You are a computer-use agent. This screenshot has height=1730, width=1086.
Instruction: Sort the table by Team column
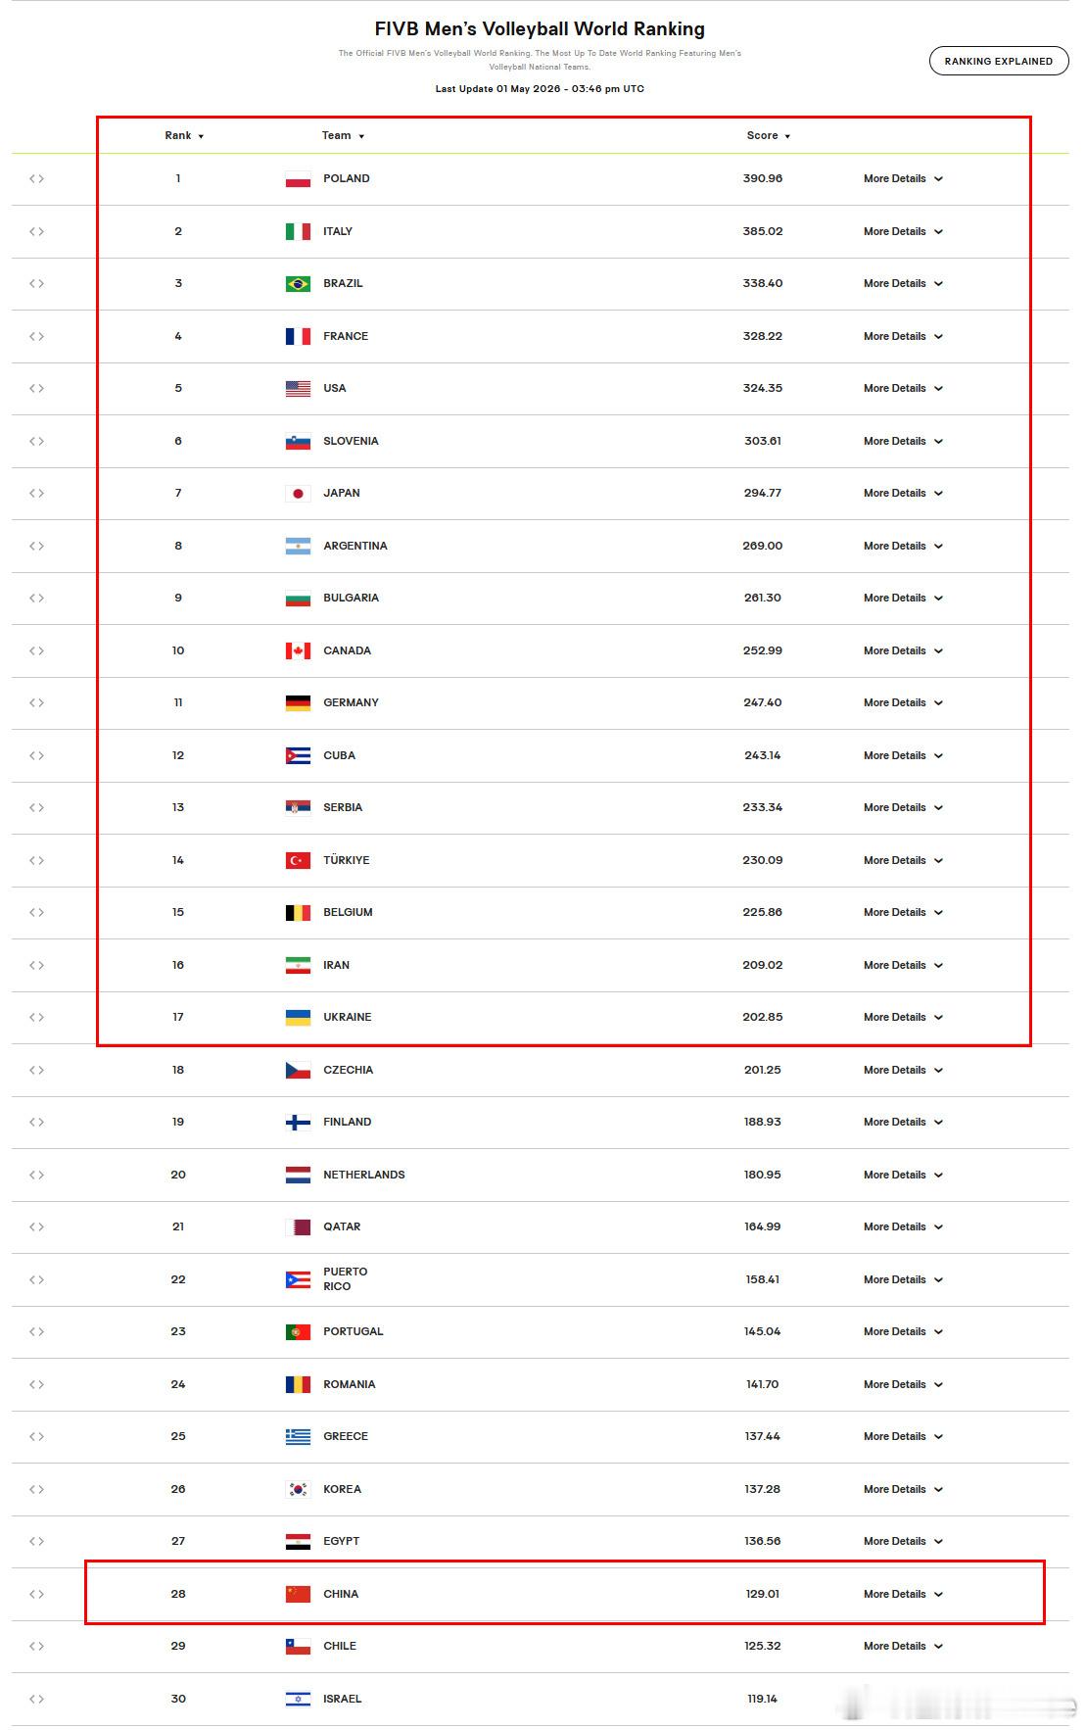[343, 136]
